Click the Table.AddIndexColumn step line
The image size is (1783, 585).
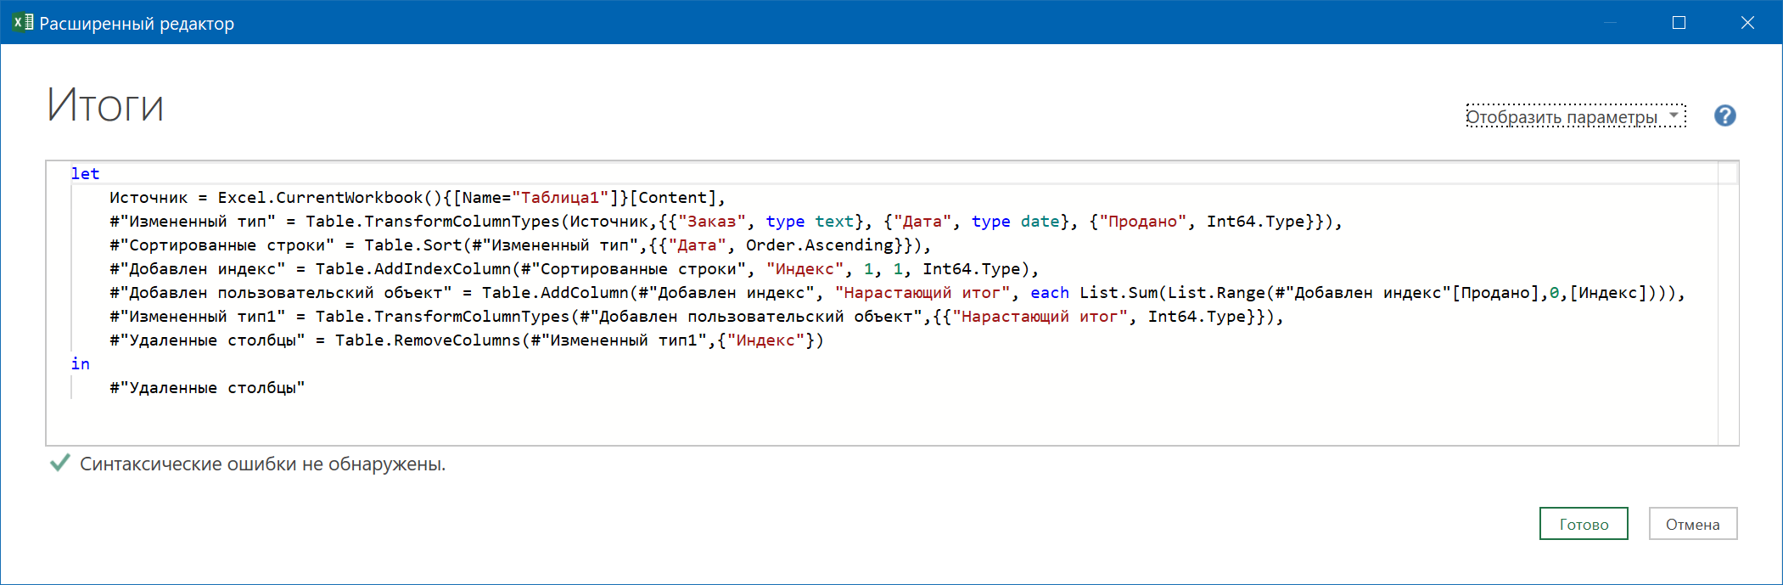575,268
